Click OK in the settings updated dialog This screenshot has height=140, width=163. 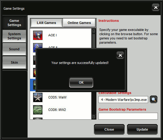(81, 82)
